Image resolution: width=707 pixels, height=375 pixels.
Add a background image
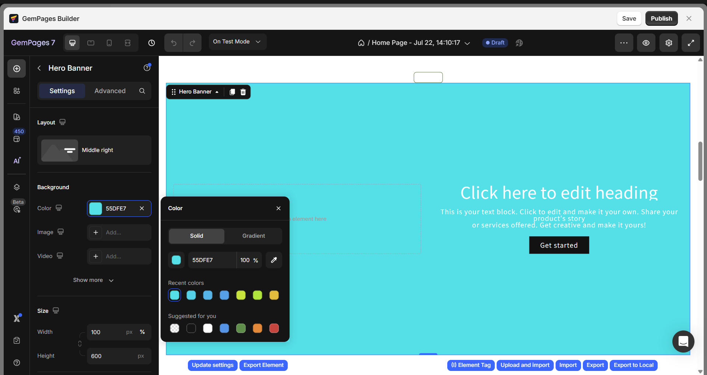pos(119,232)
